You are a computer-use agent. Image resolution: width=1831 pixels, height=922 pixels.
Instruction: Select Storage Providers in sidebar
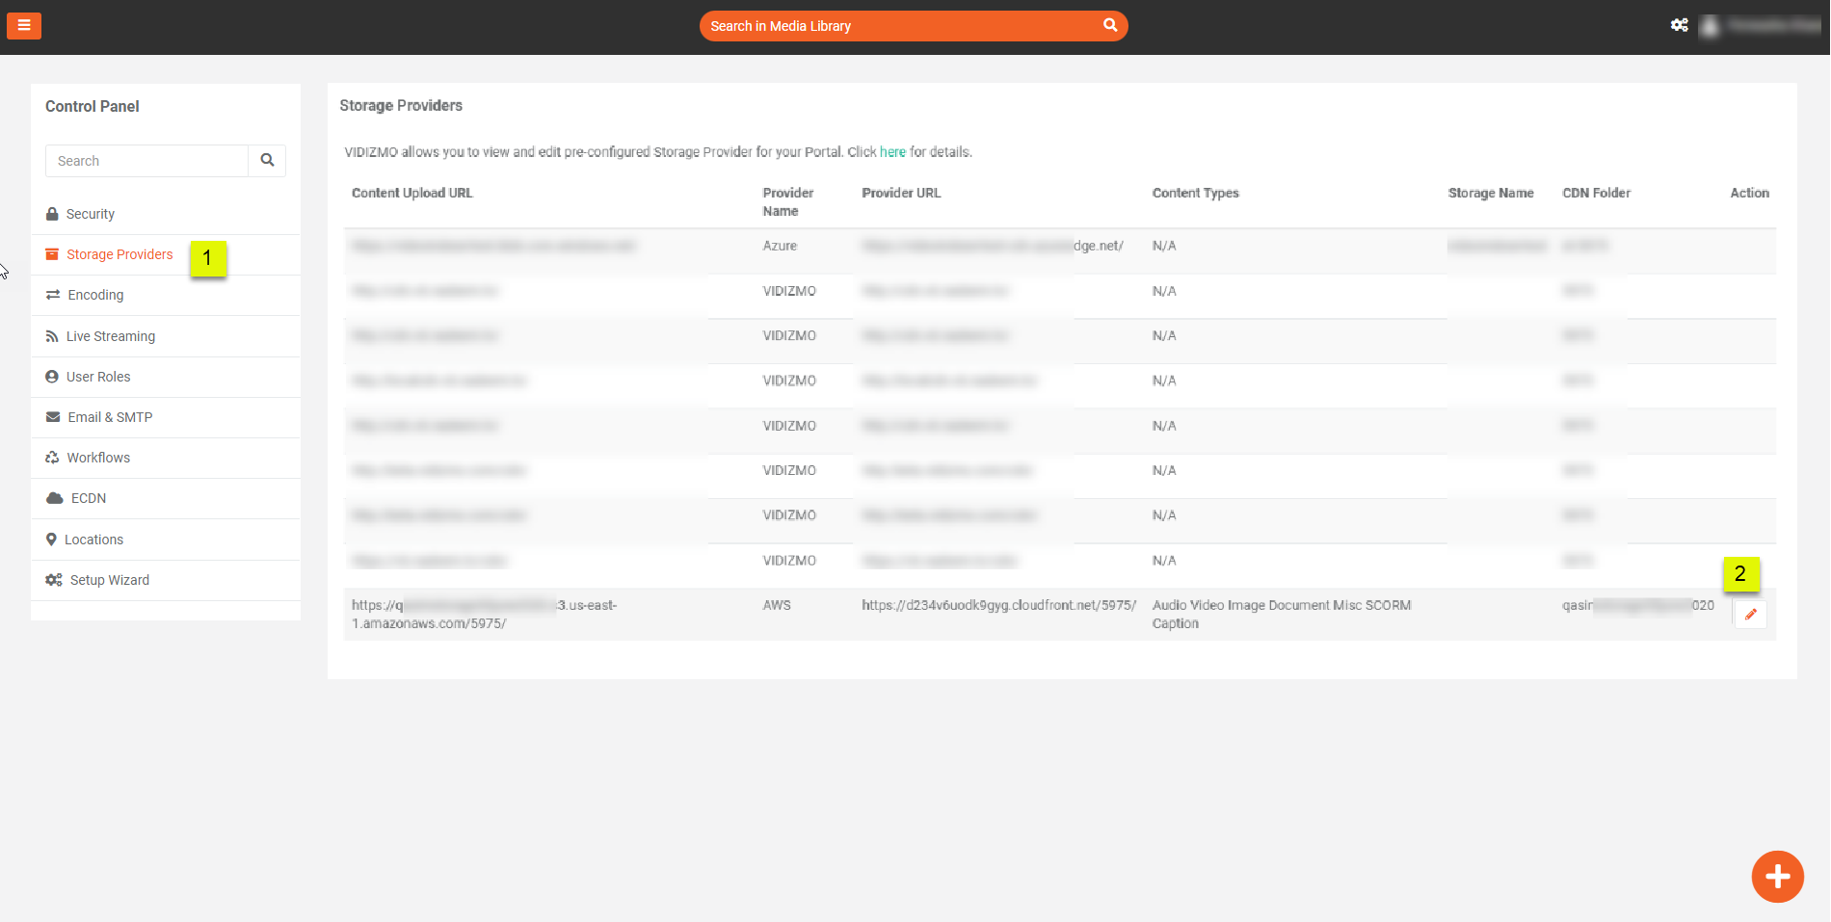pyautogui.click(x=119, y=254)
